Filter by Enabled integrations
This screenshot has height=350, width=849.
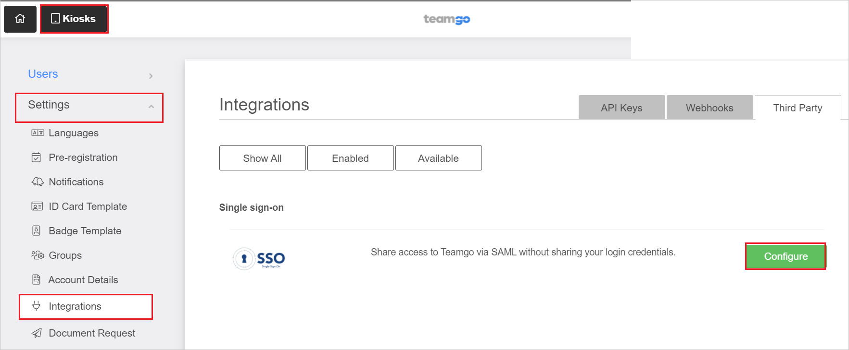pyautogui.click(x=350, y=158)
